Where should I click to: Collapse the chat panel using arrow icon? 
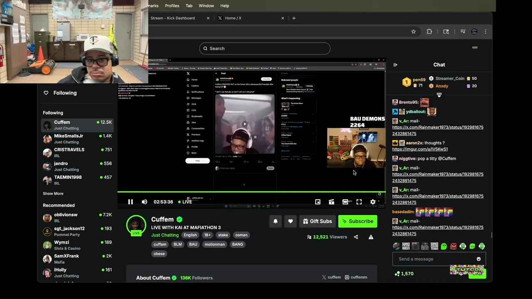coord(395,65)
